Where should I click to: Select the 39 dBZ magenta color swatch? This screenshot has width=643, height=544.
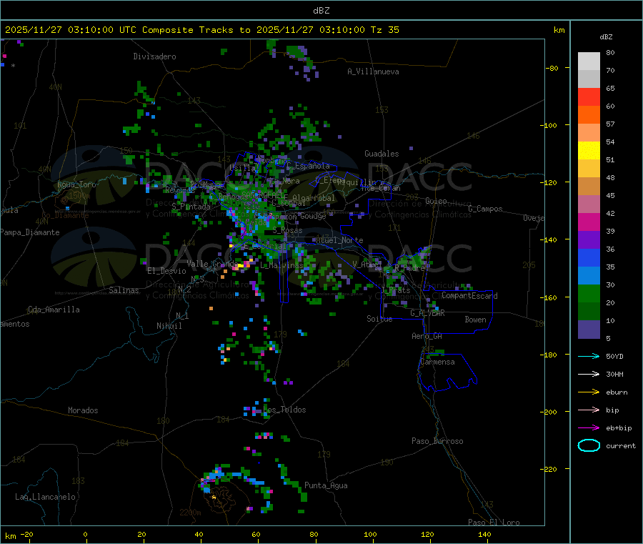589,222
